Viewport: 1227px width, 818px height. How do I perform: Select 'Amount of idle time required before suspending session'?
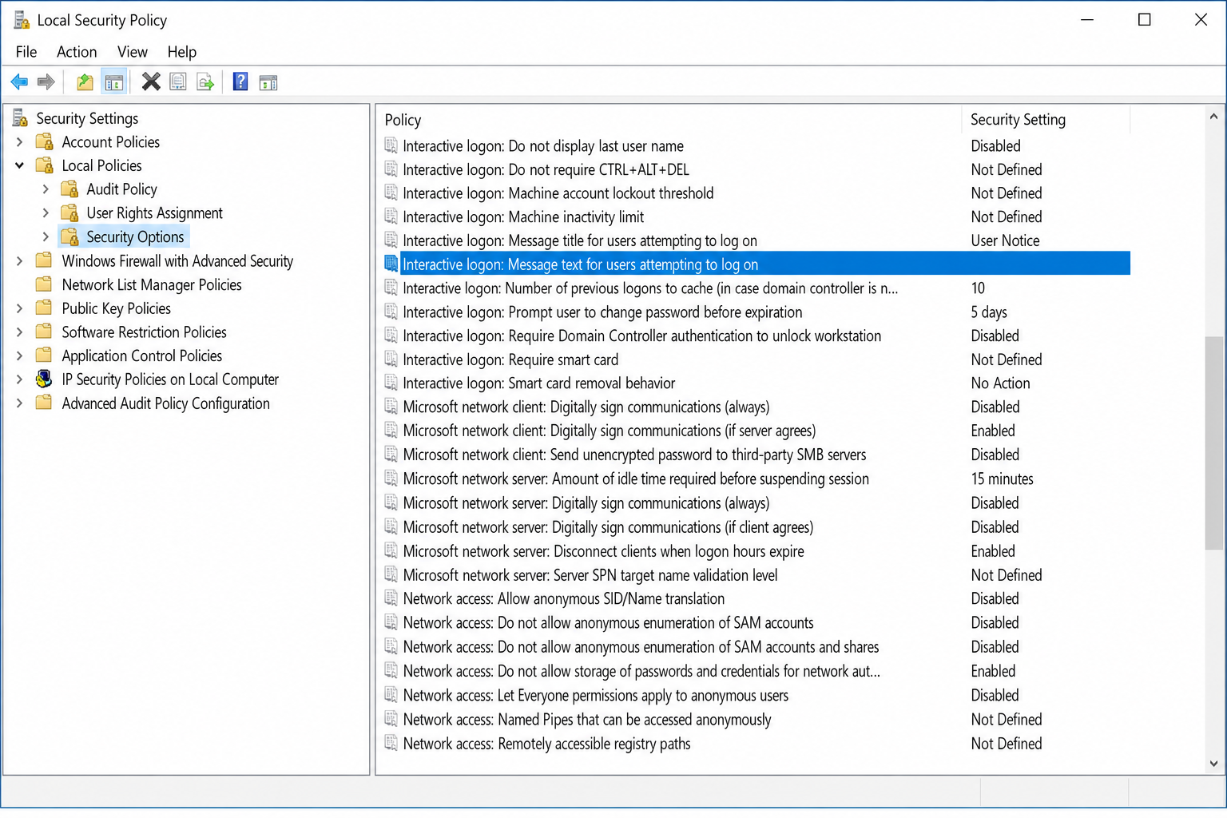[636, 478]
